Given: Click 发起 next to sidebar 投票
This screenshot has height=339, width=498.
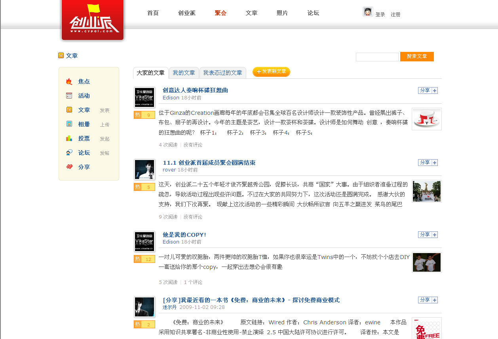Looking at the screenshot, I should click(105, 139).
